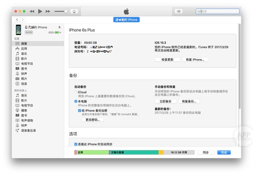Viewport: 253px width, 175px height.
Task: Click the 恢复备份... button
Action: (189, 101)
